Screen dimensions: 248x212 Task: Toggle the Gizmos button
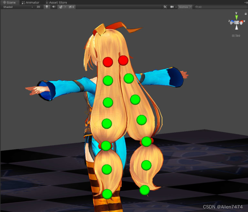[183, 7]
